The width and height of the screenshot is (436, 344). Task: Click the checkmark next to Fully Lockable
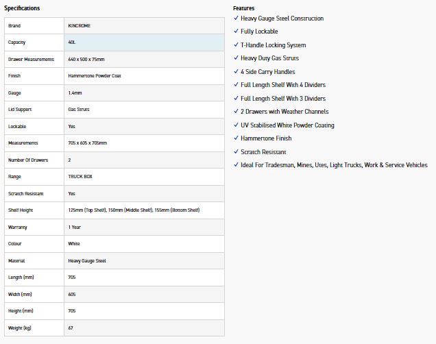236,32
